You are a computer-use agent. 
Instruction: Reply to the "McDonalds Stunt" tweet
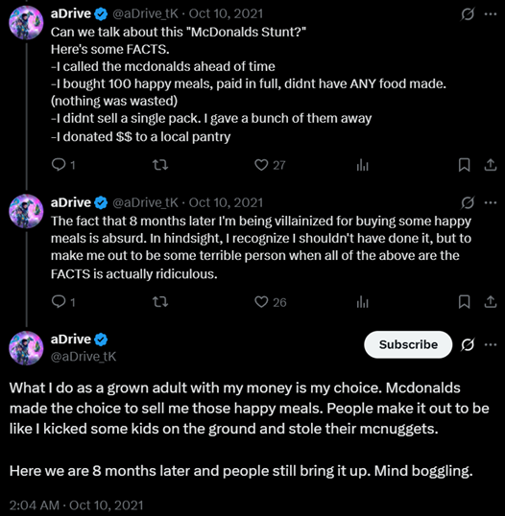coord(63,165)
